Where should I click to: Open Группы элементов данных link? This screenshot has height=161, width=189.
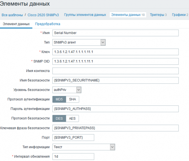coord(85,15)
